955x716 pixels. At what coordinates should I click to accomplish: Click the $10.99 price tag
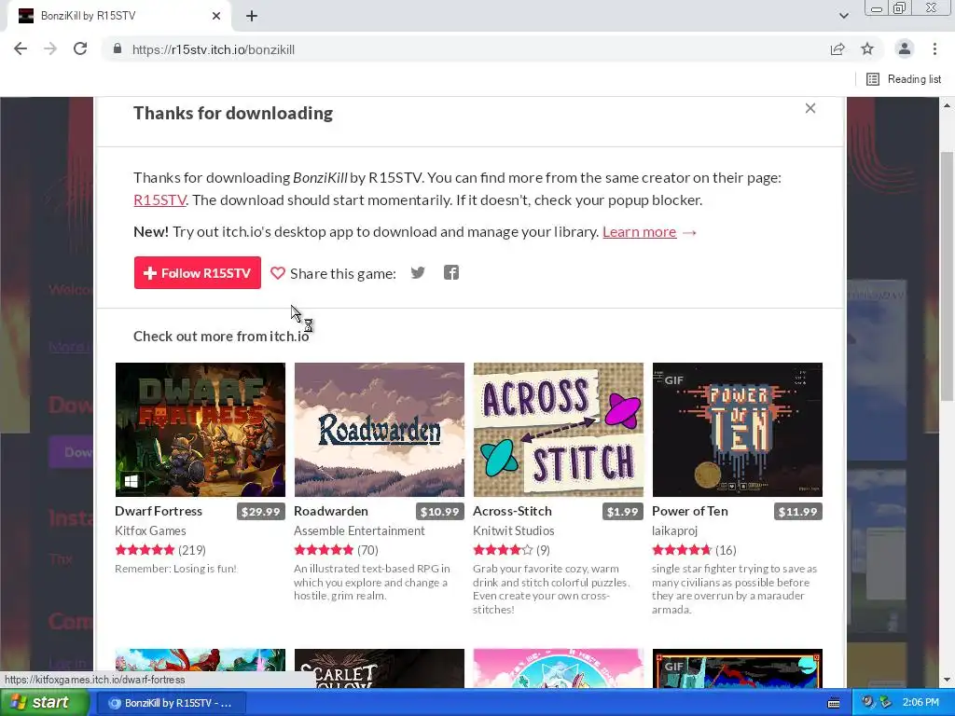click(440, 512)
